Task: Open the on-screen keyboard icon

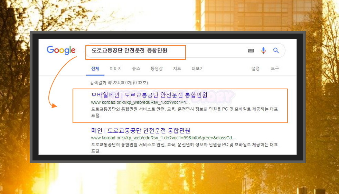Action: (x=251, y=50)
